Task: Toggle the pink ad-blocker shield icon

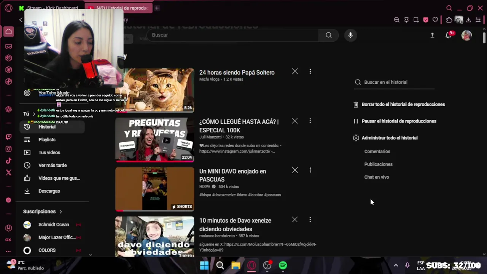Action: click(x=426, y=20)
